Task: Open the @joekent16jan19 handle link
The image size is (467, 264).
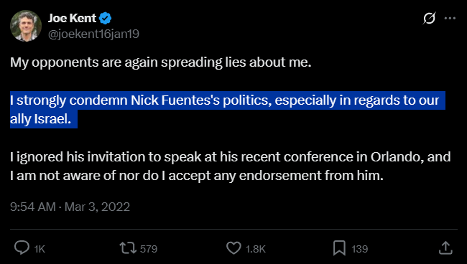Action: [93, 34]
